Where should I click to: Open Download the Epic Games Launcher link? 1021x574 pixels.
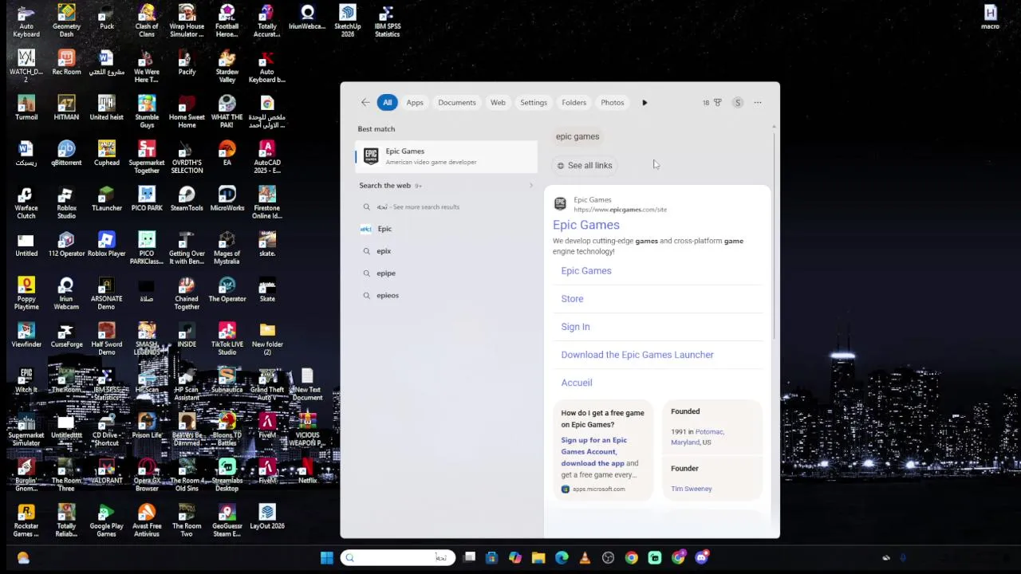[637, 355]
